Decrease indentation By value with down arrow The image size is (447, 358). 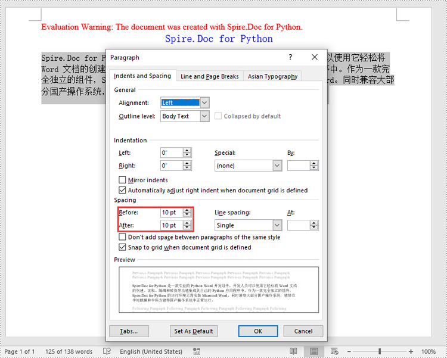[314, 168]
